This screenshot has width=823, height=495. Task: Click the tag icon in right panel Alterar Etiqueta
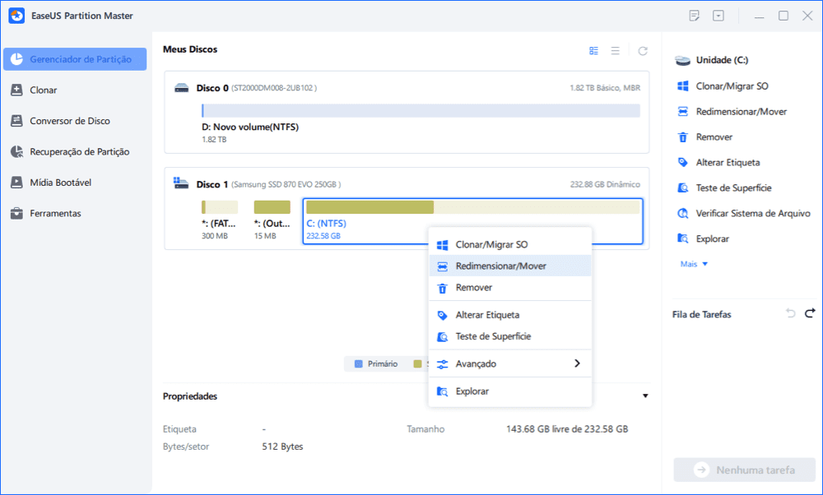[x=683, y=163]
